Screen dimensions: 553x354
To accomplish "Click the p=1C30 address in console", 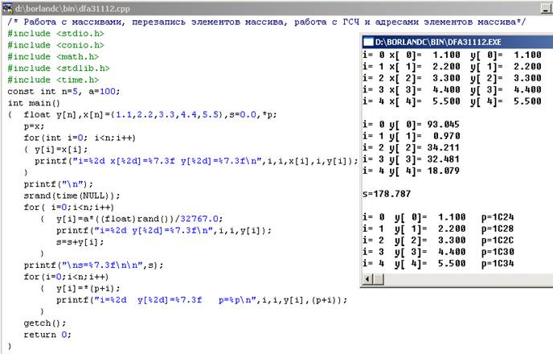I will pos(498,252).
